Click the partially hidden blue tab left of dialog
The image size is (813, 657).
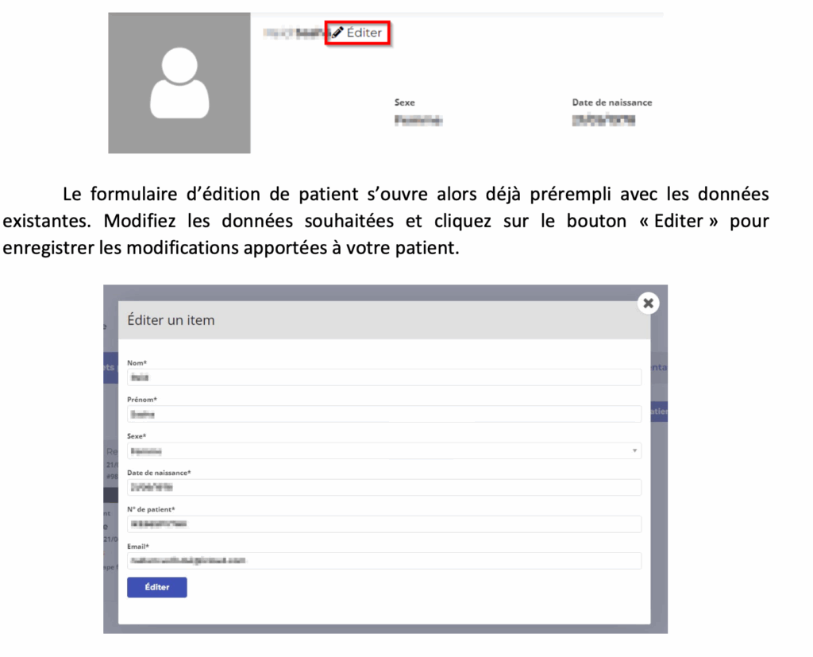coord(110,368)
